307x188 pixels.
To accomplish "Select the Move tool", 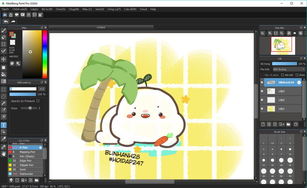I will click(x=4, y=59).
